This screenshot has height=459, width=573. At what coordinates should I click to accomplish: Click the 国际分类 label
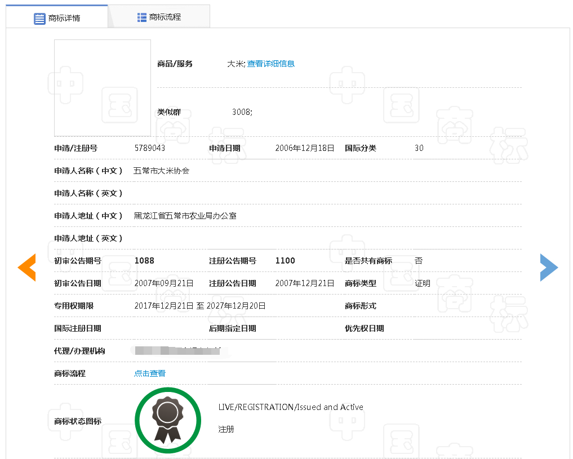361,148
